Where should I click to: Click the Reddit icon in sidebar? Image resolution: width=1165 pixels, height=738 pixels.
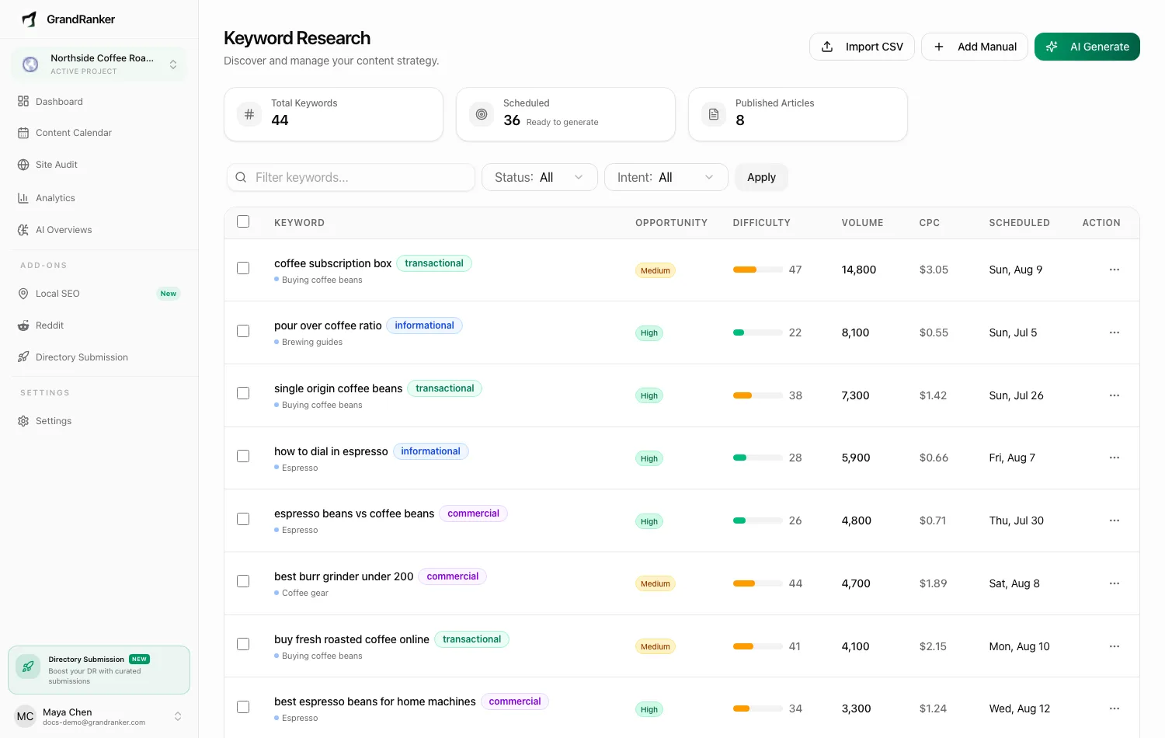[x=23, y=325]
